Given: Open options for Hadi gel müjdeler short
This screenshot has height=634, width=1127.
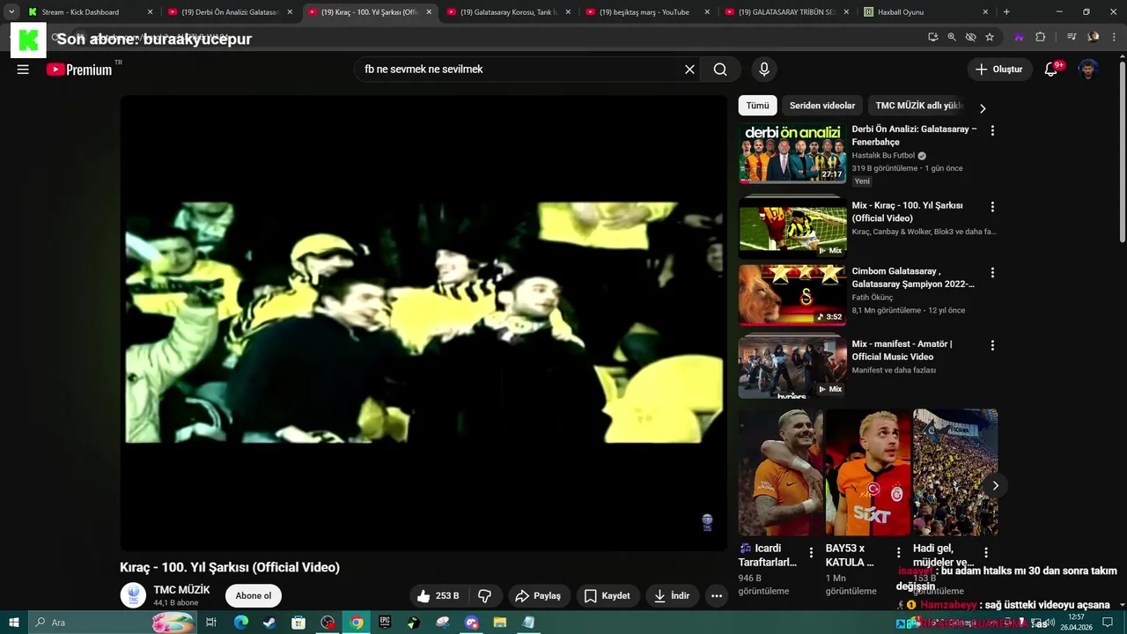Looking at the screenshot, I should point(985,553).
